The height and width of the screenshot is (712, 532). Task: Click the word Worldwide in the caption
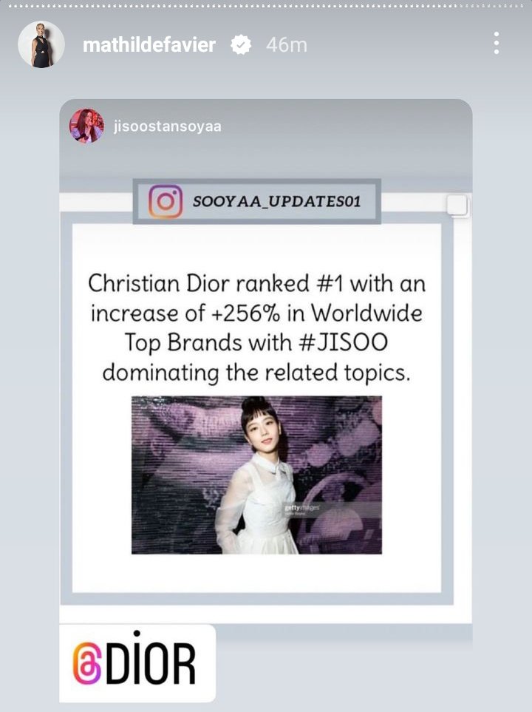tap(366, 313)
